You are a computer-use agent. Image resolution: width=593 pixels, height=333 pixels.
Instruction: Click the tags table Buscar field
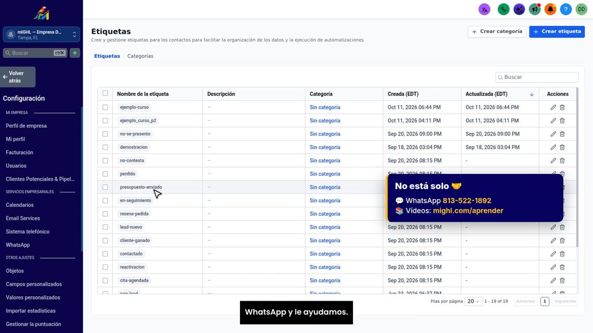(x=536, y=77)
